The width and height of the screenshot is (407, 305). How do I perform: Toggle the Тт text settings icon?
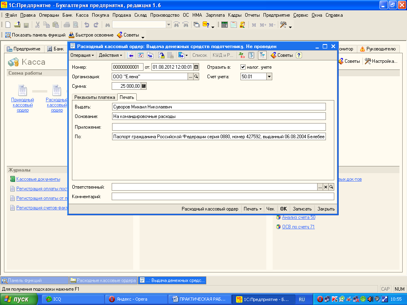[262, 55]
